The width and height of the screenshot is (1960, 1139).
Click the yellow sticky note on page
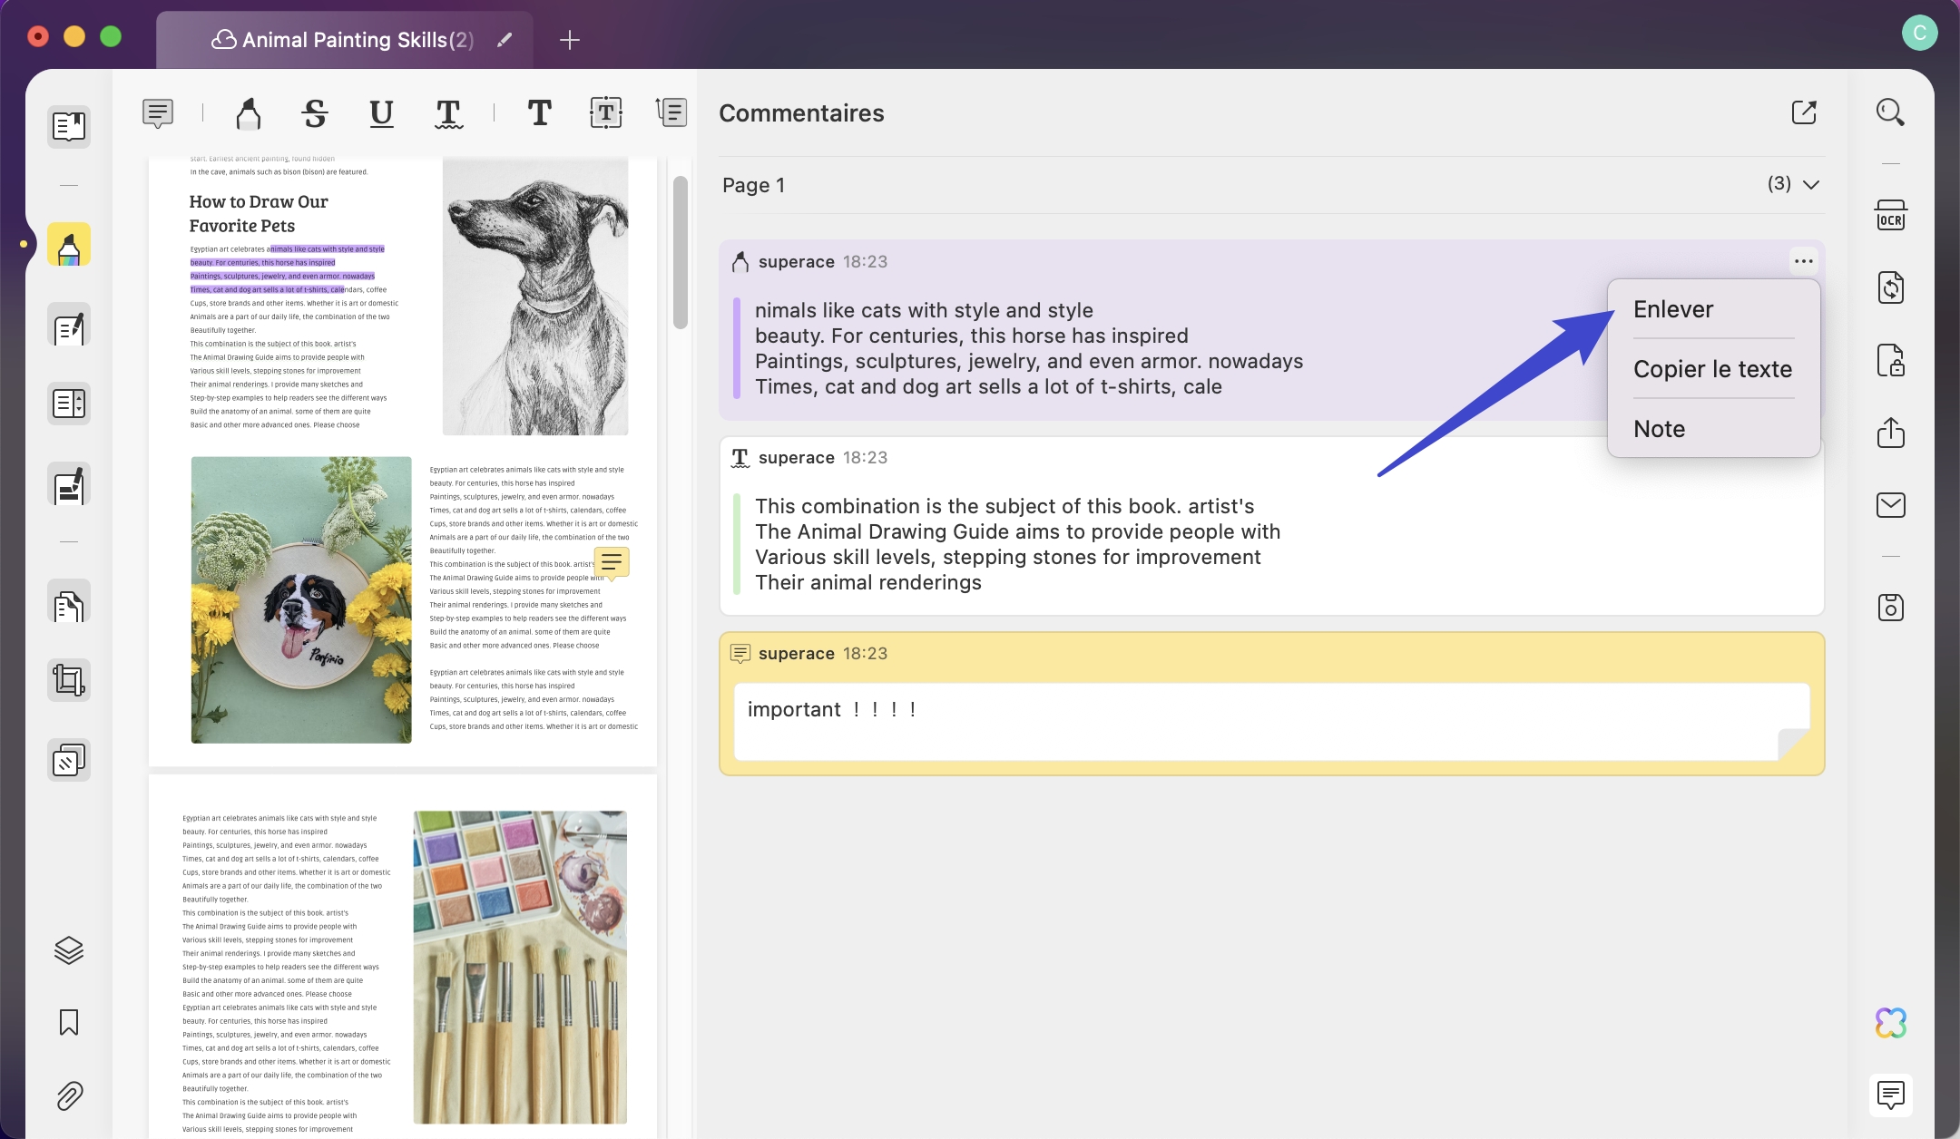[612, 563]
